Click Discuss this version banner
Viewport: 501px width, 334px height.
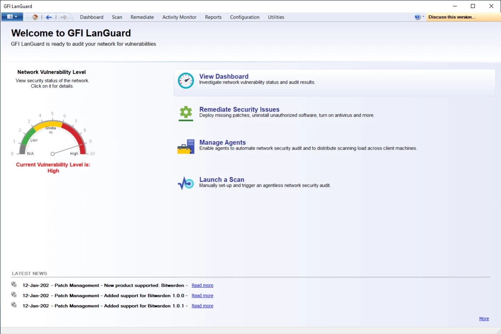[x=452, y=17]
